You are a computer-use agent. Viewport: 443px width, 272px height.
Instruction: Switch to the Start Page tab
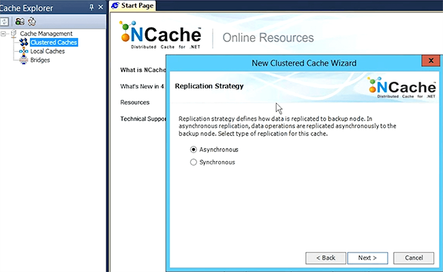[x=133, y=5]
